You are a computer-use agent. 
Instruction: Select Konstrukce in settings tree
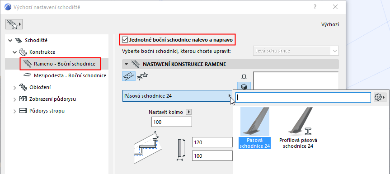(42, 52)
